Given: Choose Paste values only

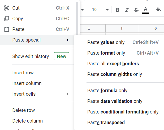Looking at the screenshot, I should 106,42.
